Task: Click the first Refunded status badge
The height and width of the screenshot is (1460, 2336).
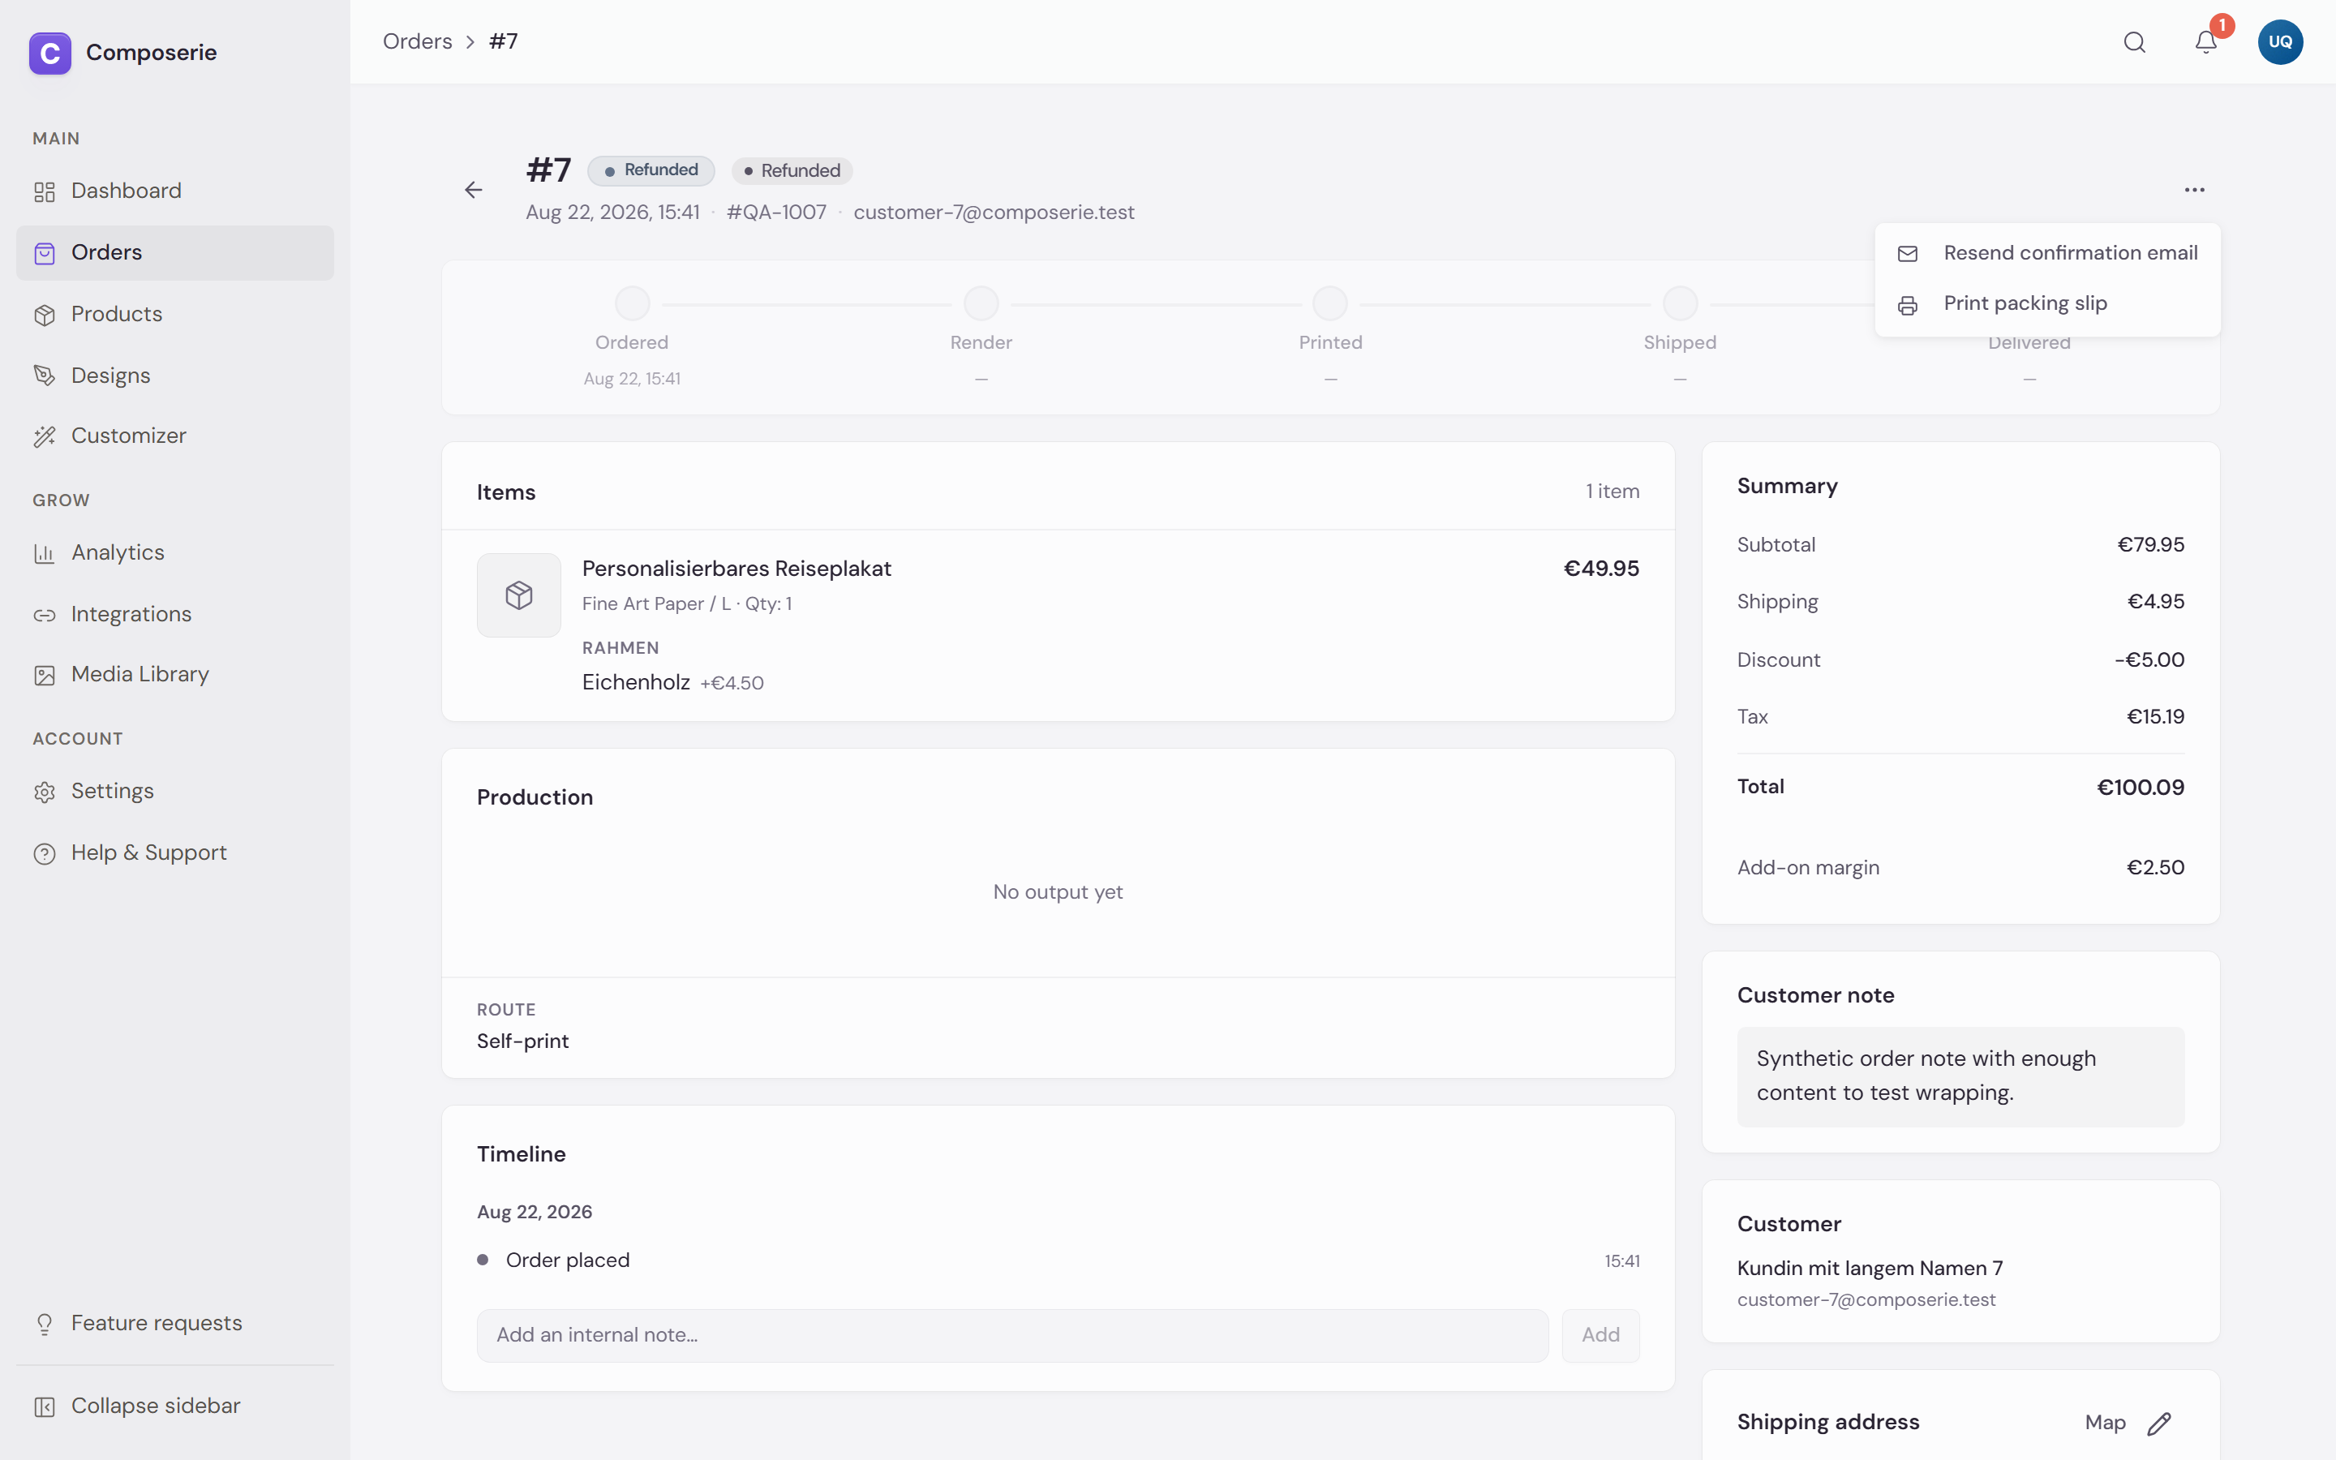Action: pyautogui.click(x=651, y=170)
